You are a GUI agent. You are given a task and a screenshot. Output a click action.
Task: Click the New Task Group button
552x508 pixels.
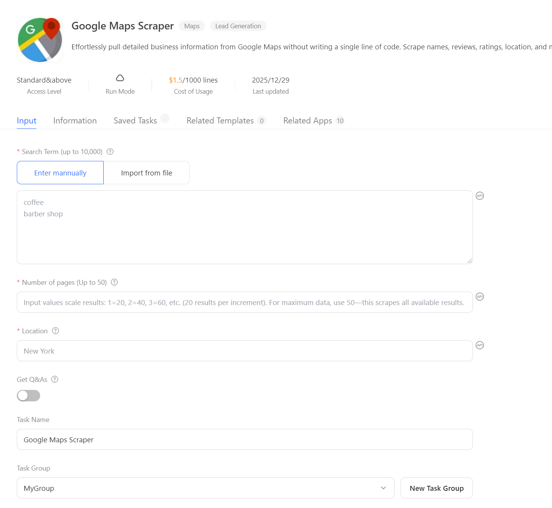pos(437,488)
